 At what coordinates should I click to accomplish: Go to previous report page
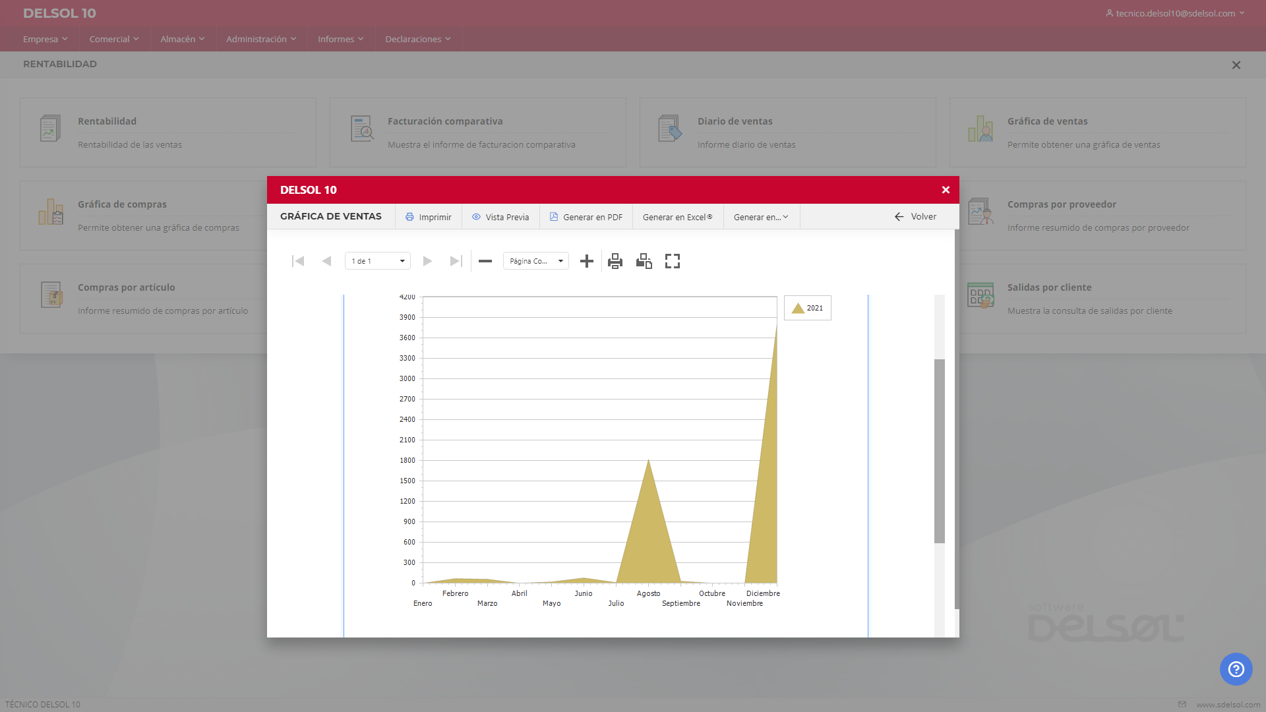326,261
